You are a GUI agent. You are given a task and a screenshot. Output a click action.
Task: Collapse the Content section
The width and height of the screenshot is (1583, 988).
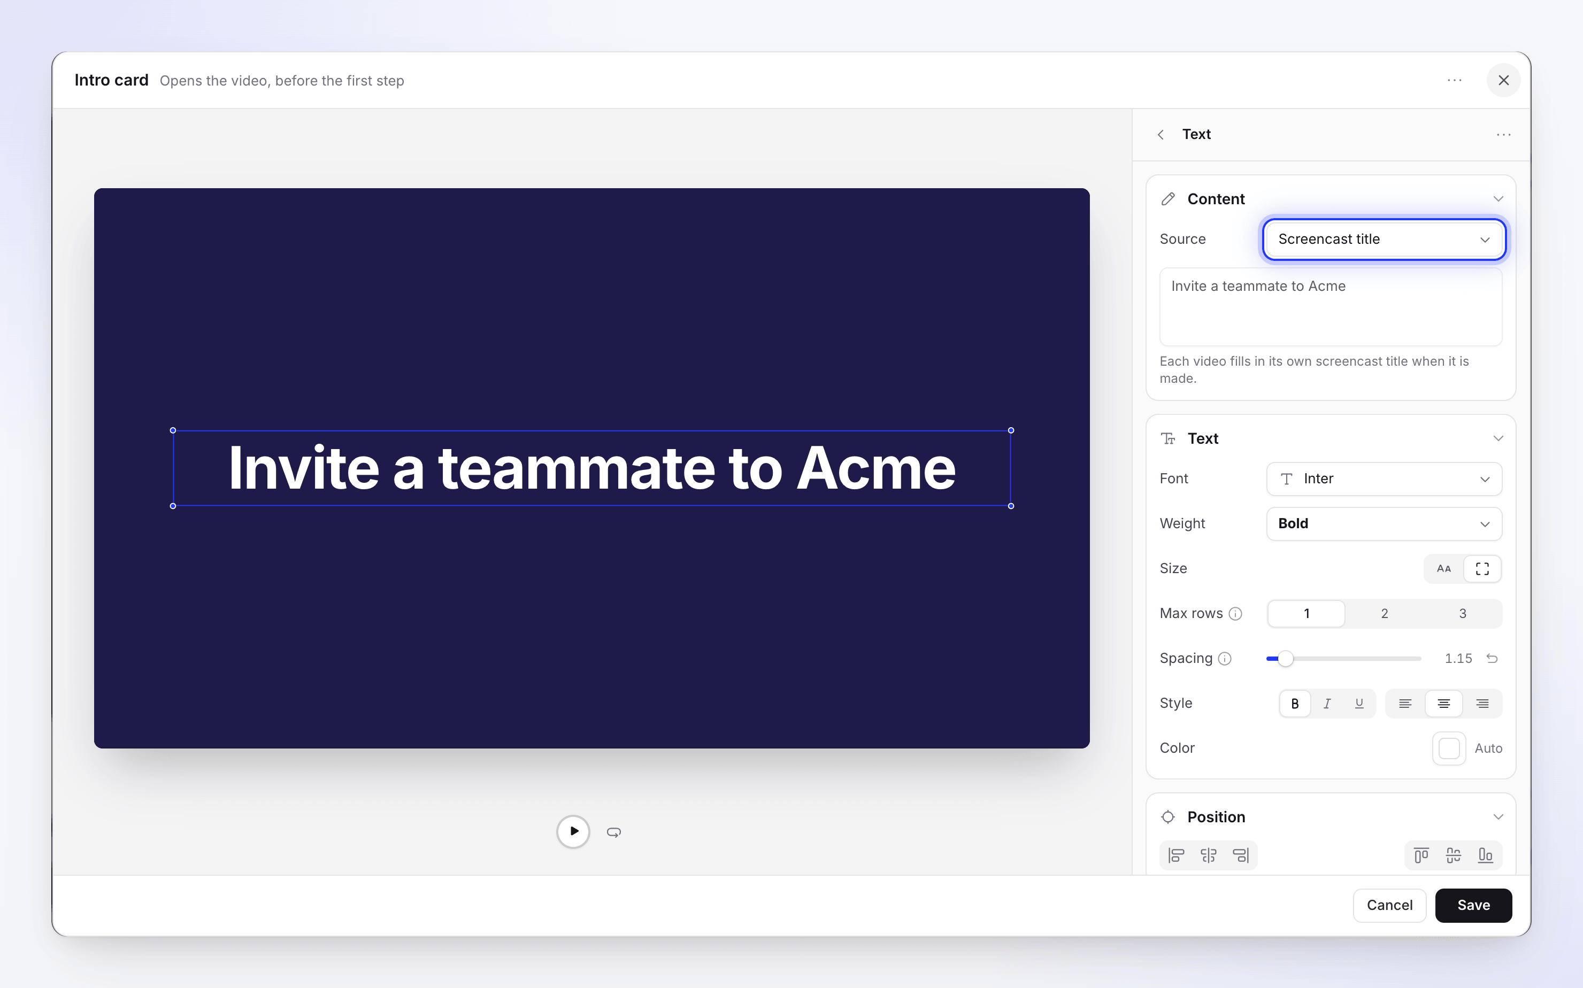click(1498, 199)
